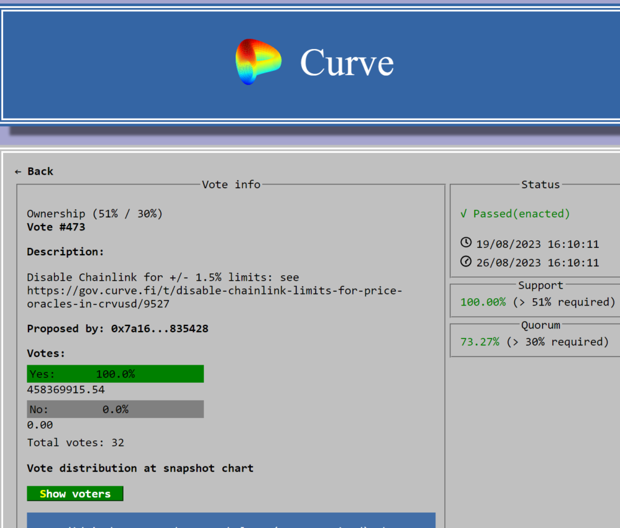Open the gov.curve.fi proposal URL in description
Viewport: 620px width, 528px height.
[x=214, y=291]
